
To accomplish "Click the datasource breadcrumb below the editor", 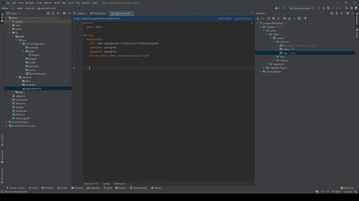I will pyautogui.click(x=119, y=184).
